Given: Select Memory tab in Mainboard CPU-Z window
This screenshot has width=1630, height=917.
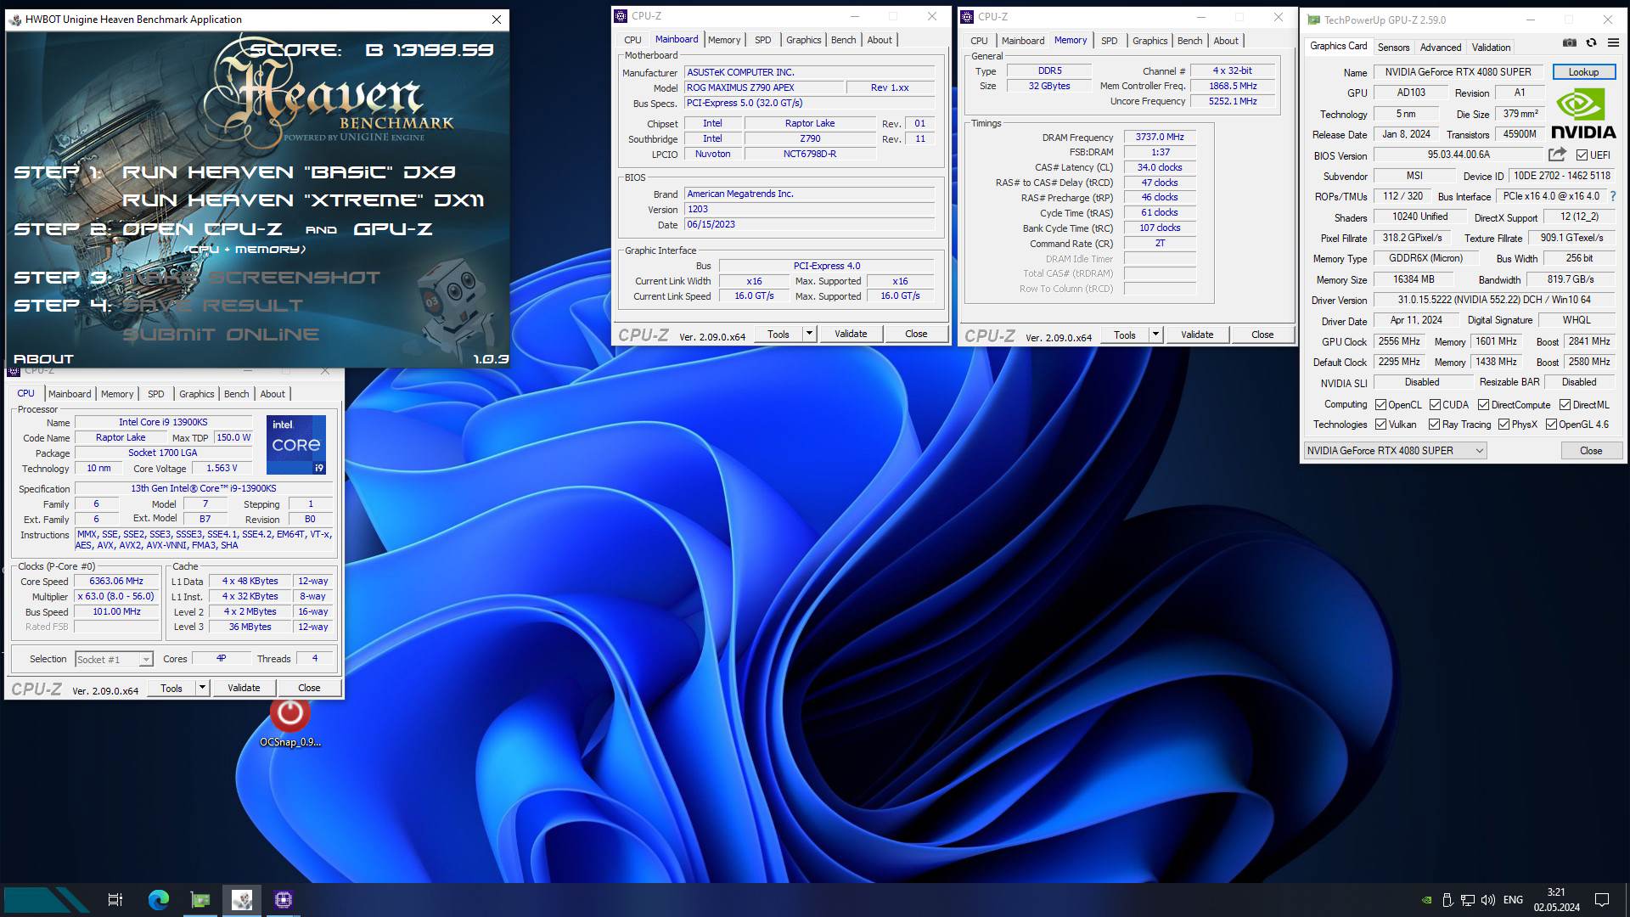Looking at the screenshot, I should 724,40.
